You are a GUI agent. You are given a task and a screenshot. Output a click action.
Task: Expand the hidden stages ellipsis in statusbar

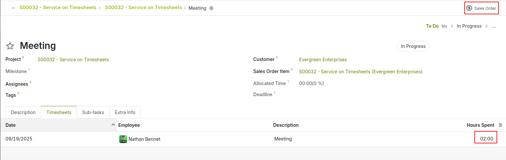point(494,26)
